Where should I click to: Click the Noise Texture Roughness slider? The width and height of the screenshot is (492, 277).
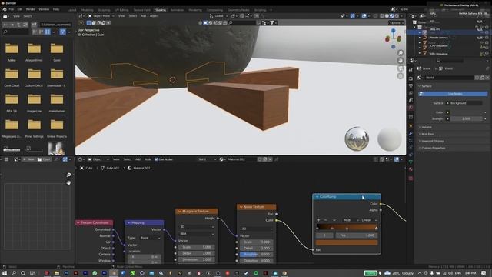pos(256,255)
